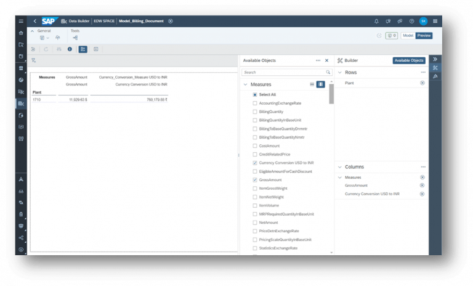Screen dimensions: 473x286
Task: Collapse the Rows section in Builder
Action: point(339,72)
